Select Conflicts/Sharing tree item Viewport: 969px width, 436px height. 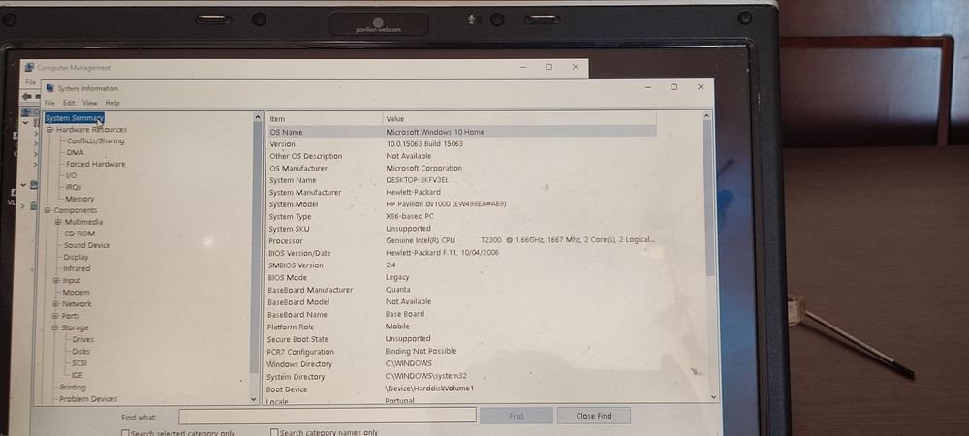click(x=95, y=140)
